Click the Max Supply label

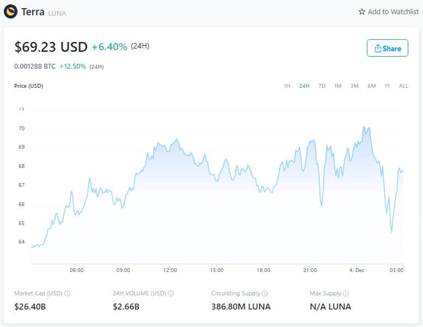click(325, 293)
